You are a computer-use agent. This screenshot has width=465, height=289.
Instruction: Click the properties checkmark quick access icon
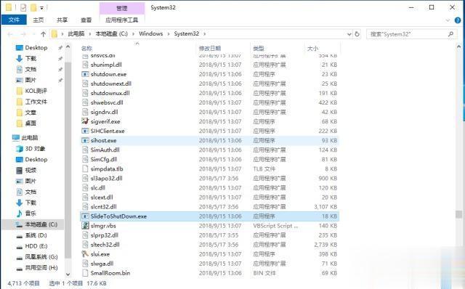23,8
